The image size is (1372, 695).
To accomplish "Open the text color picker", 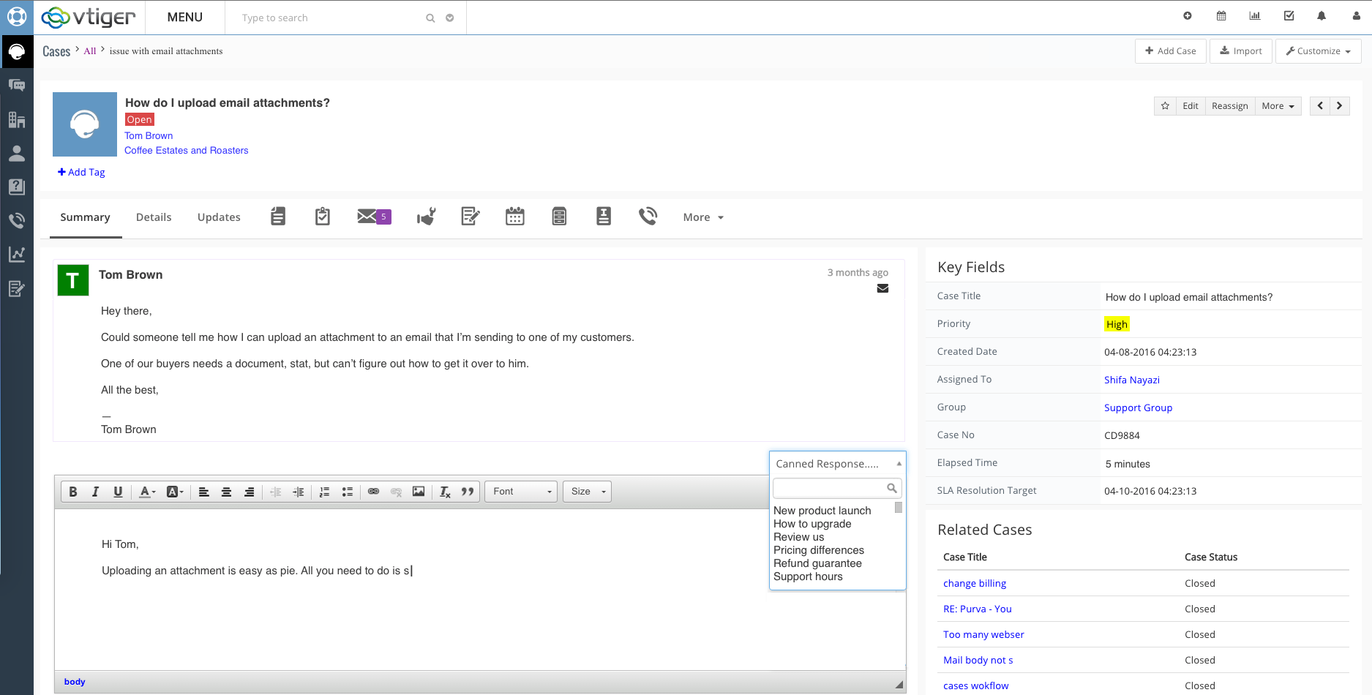I will (x=147, y=492).
